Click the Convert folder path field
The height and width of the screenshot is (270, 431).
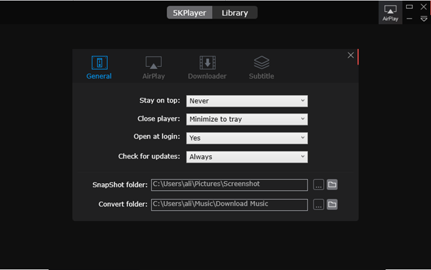coord(229,205)
